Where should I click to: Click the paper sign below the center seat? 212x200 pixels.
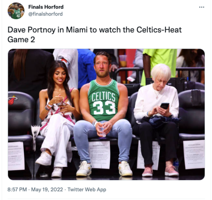100,155
